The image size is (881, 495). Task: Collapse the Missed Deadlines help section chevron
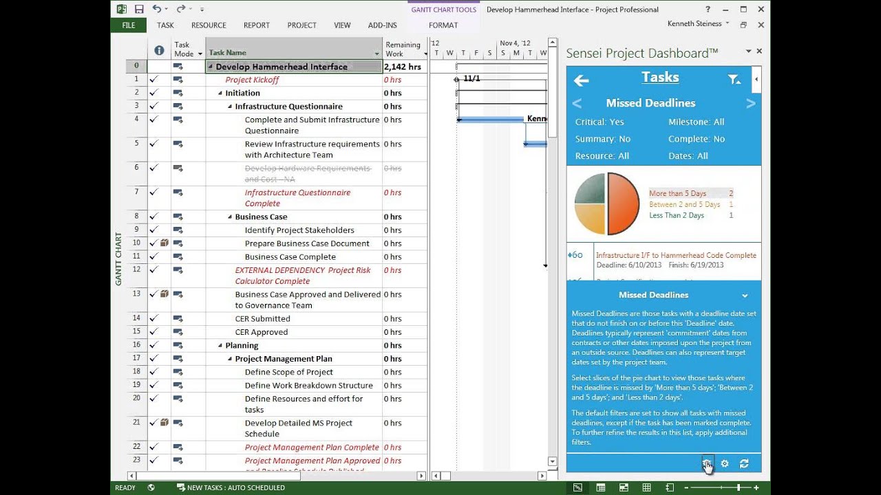(745, 295)
